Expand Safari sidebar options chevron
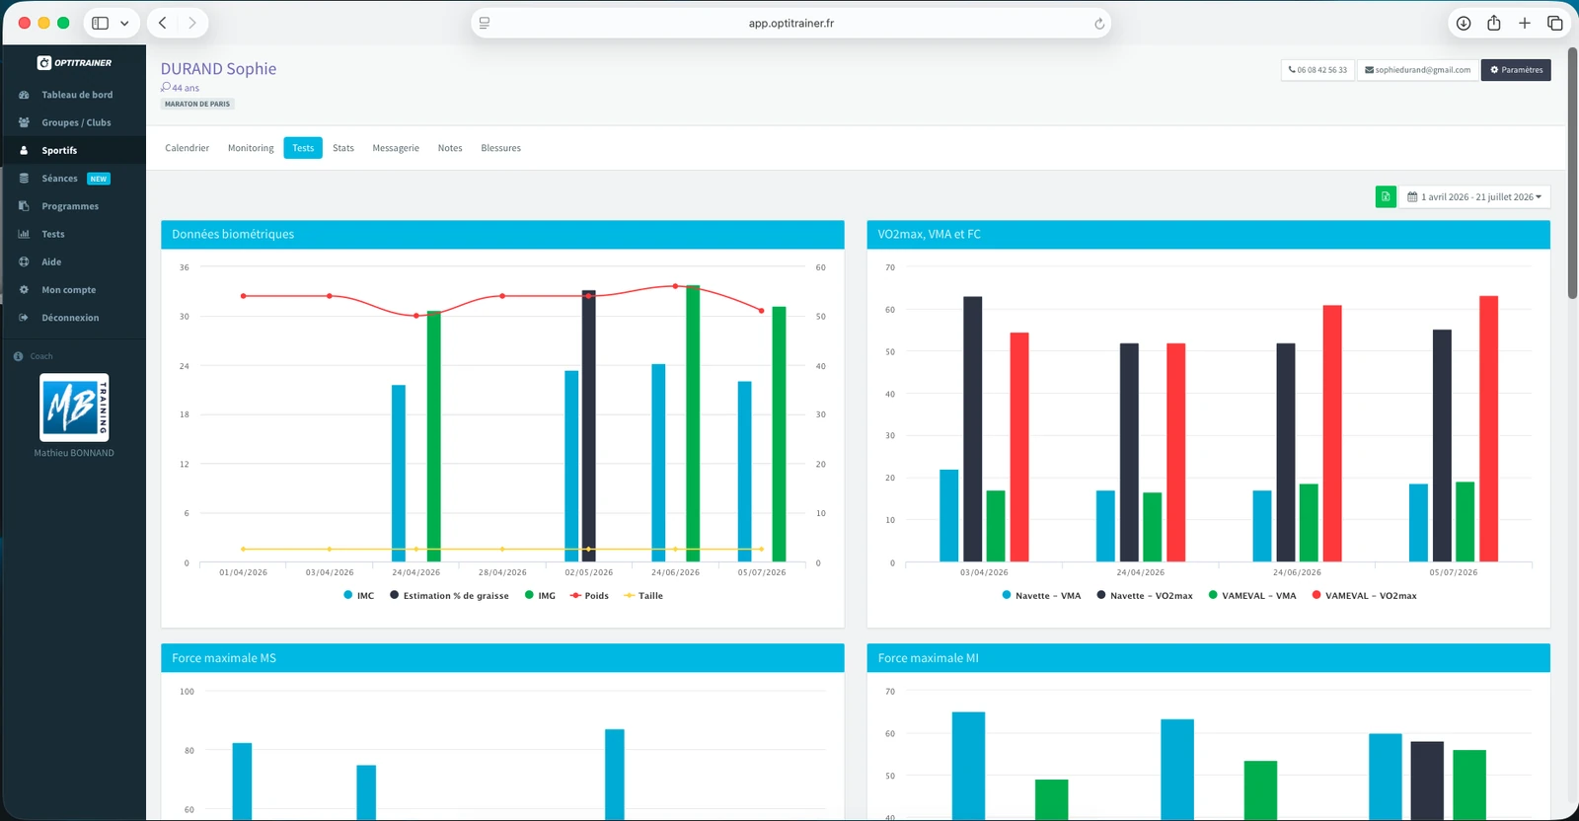1579x821 pixels. pos(124,23)
